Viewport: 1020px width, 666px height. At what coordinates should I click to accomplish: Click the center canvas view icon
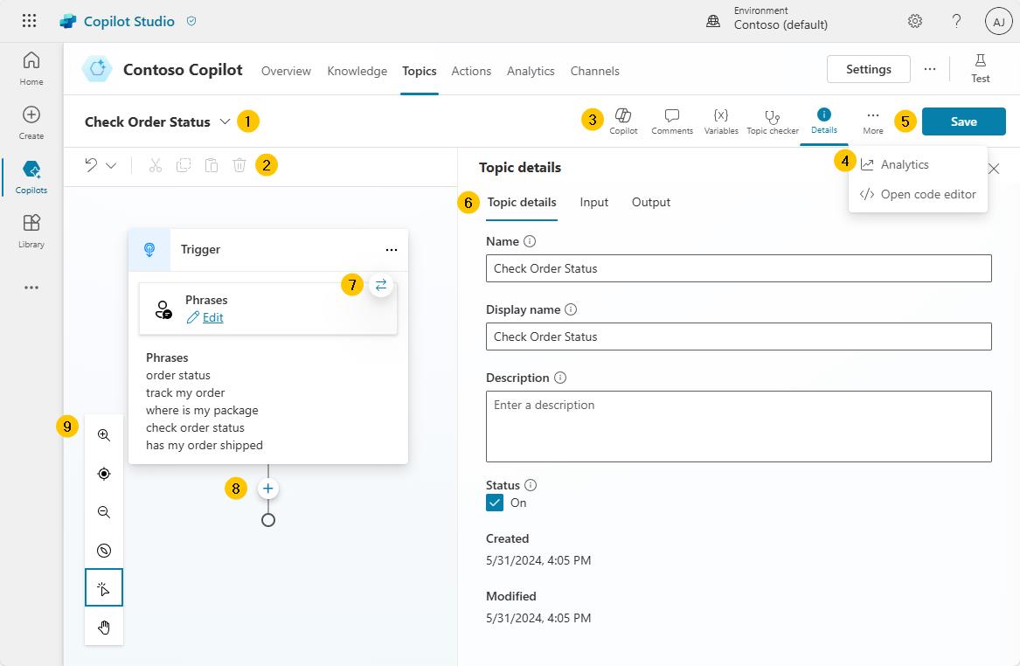click(x=104, y=473)
